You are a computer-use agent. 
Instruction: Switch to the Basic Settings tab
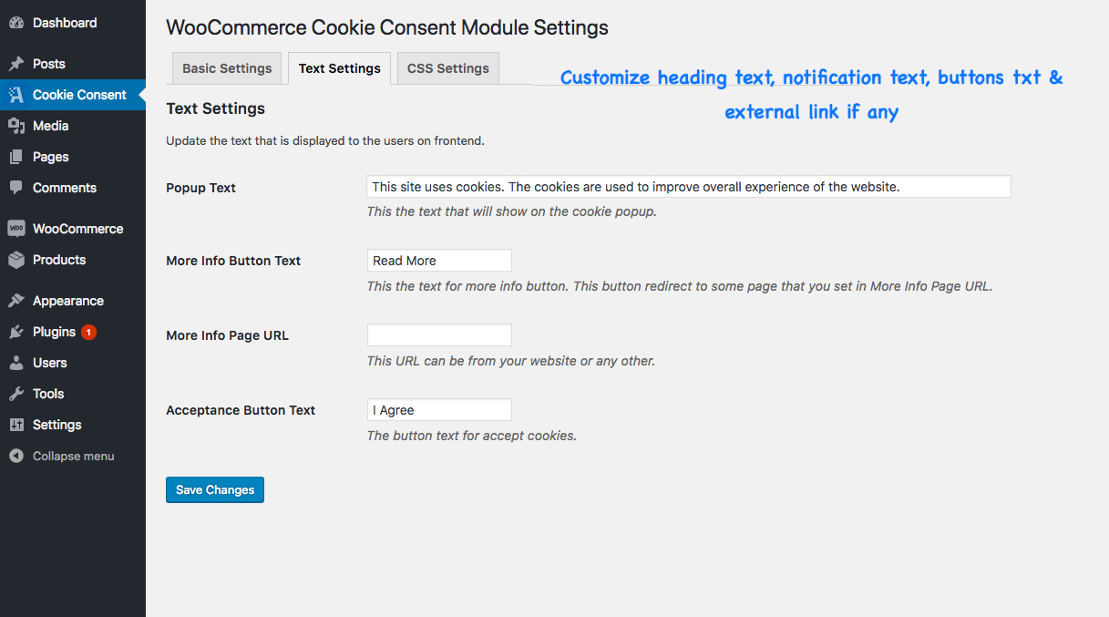(x=226, y=67)
